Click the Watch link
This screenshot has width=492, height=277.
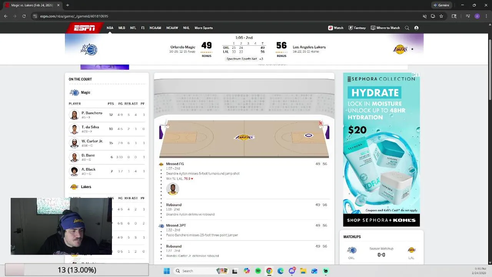pyautogui.click(x=336, y=28)
